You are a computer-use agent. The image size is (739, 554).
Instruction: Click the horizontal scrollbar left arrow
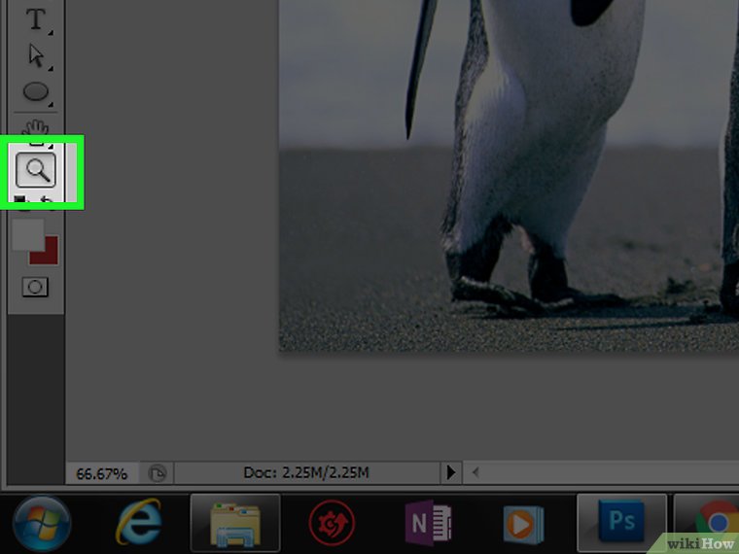pyautogui.click(x=475, y=473)
